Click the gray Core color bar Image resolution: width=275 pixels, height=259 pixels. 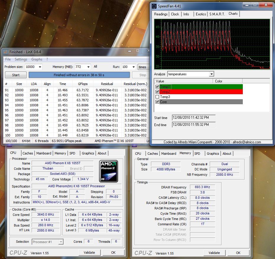click(201, 102)
